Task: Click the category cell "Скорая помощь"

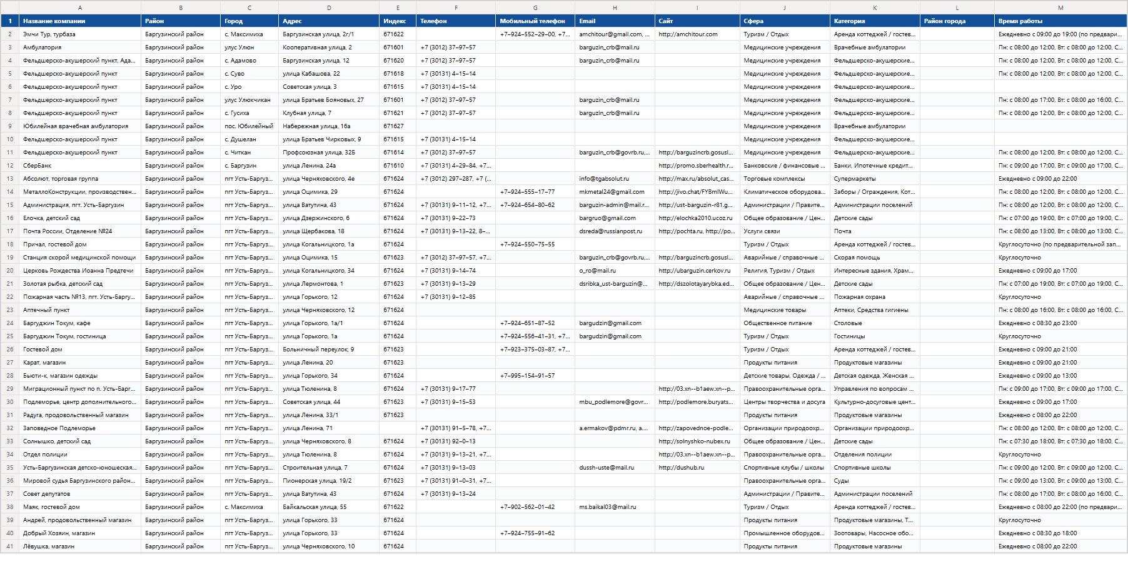Action: (x=875, y=258)
